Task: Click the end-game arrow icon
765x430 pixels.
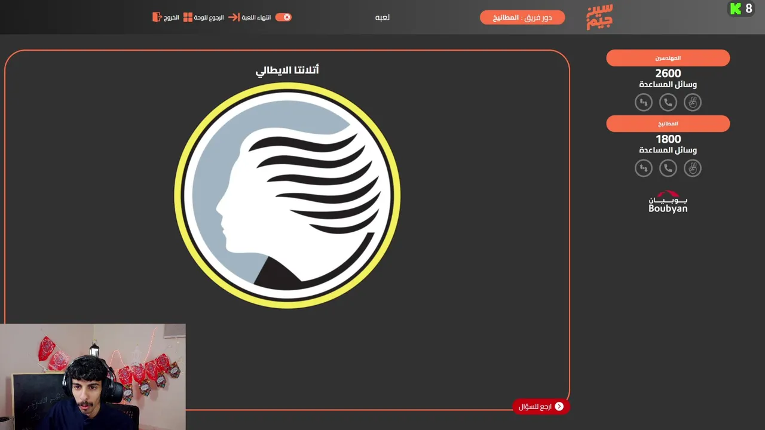Action: (234, 17)
